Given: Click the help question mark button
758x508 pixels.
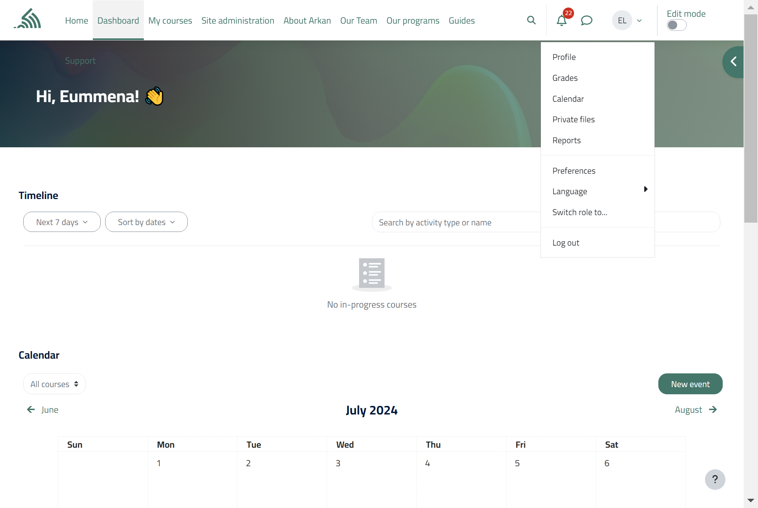Looking at the screenshot, I should click(715, 479).
